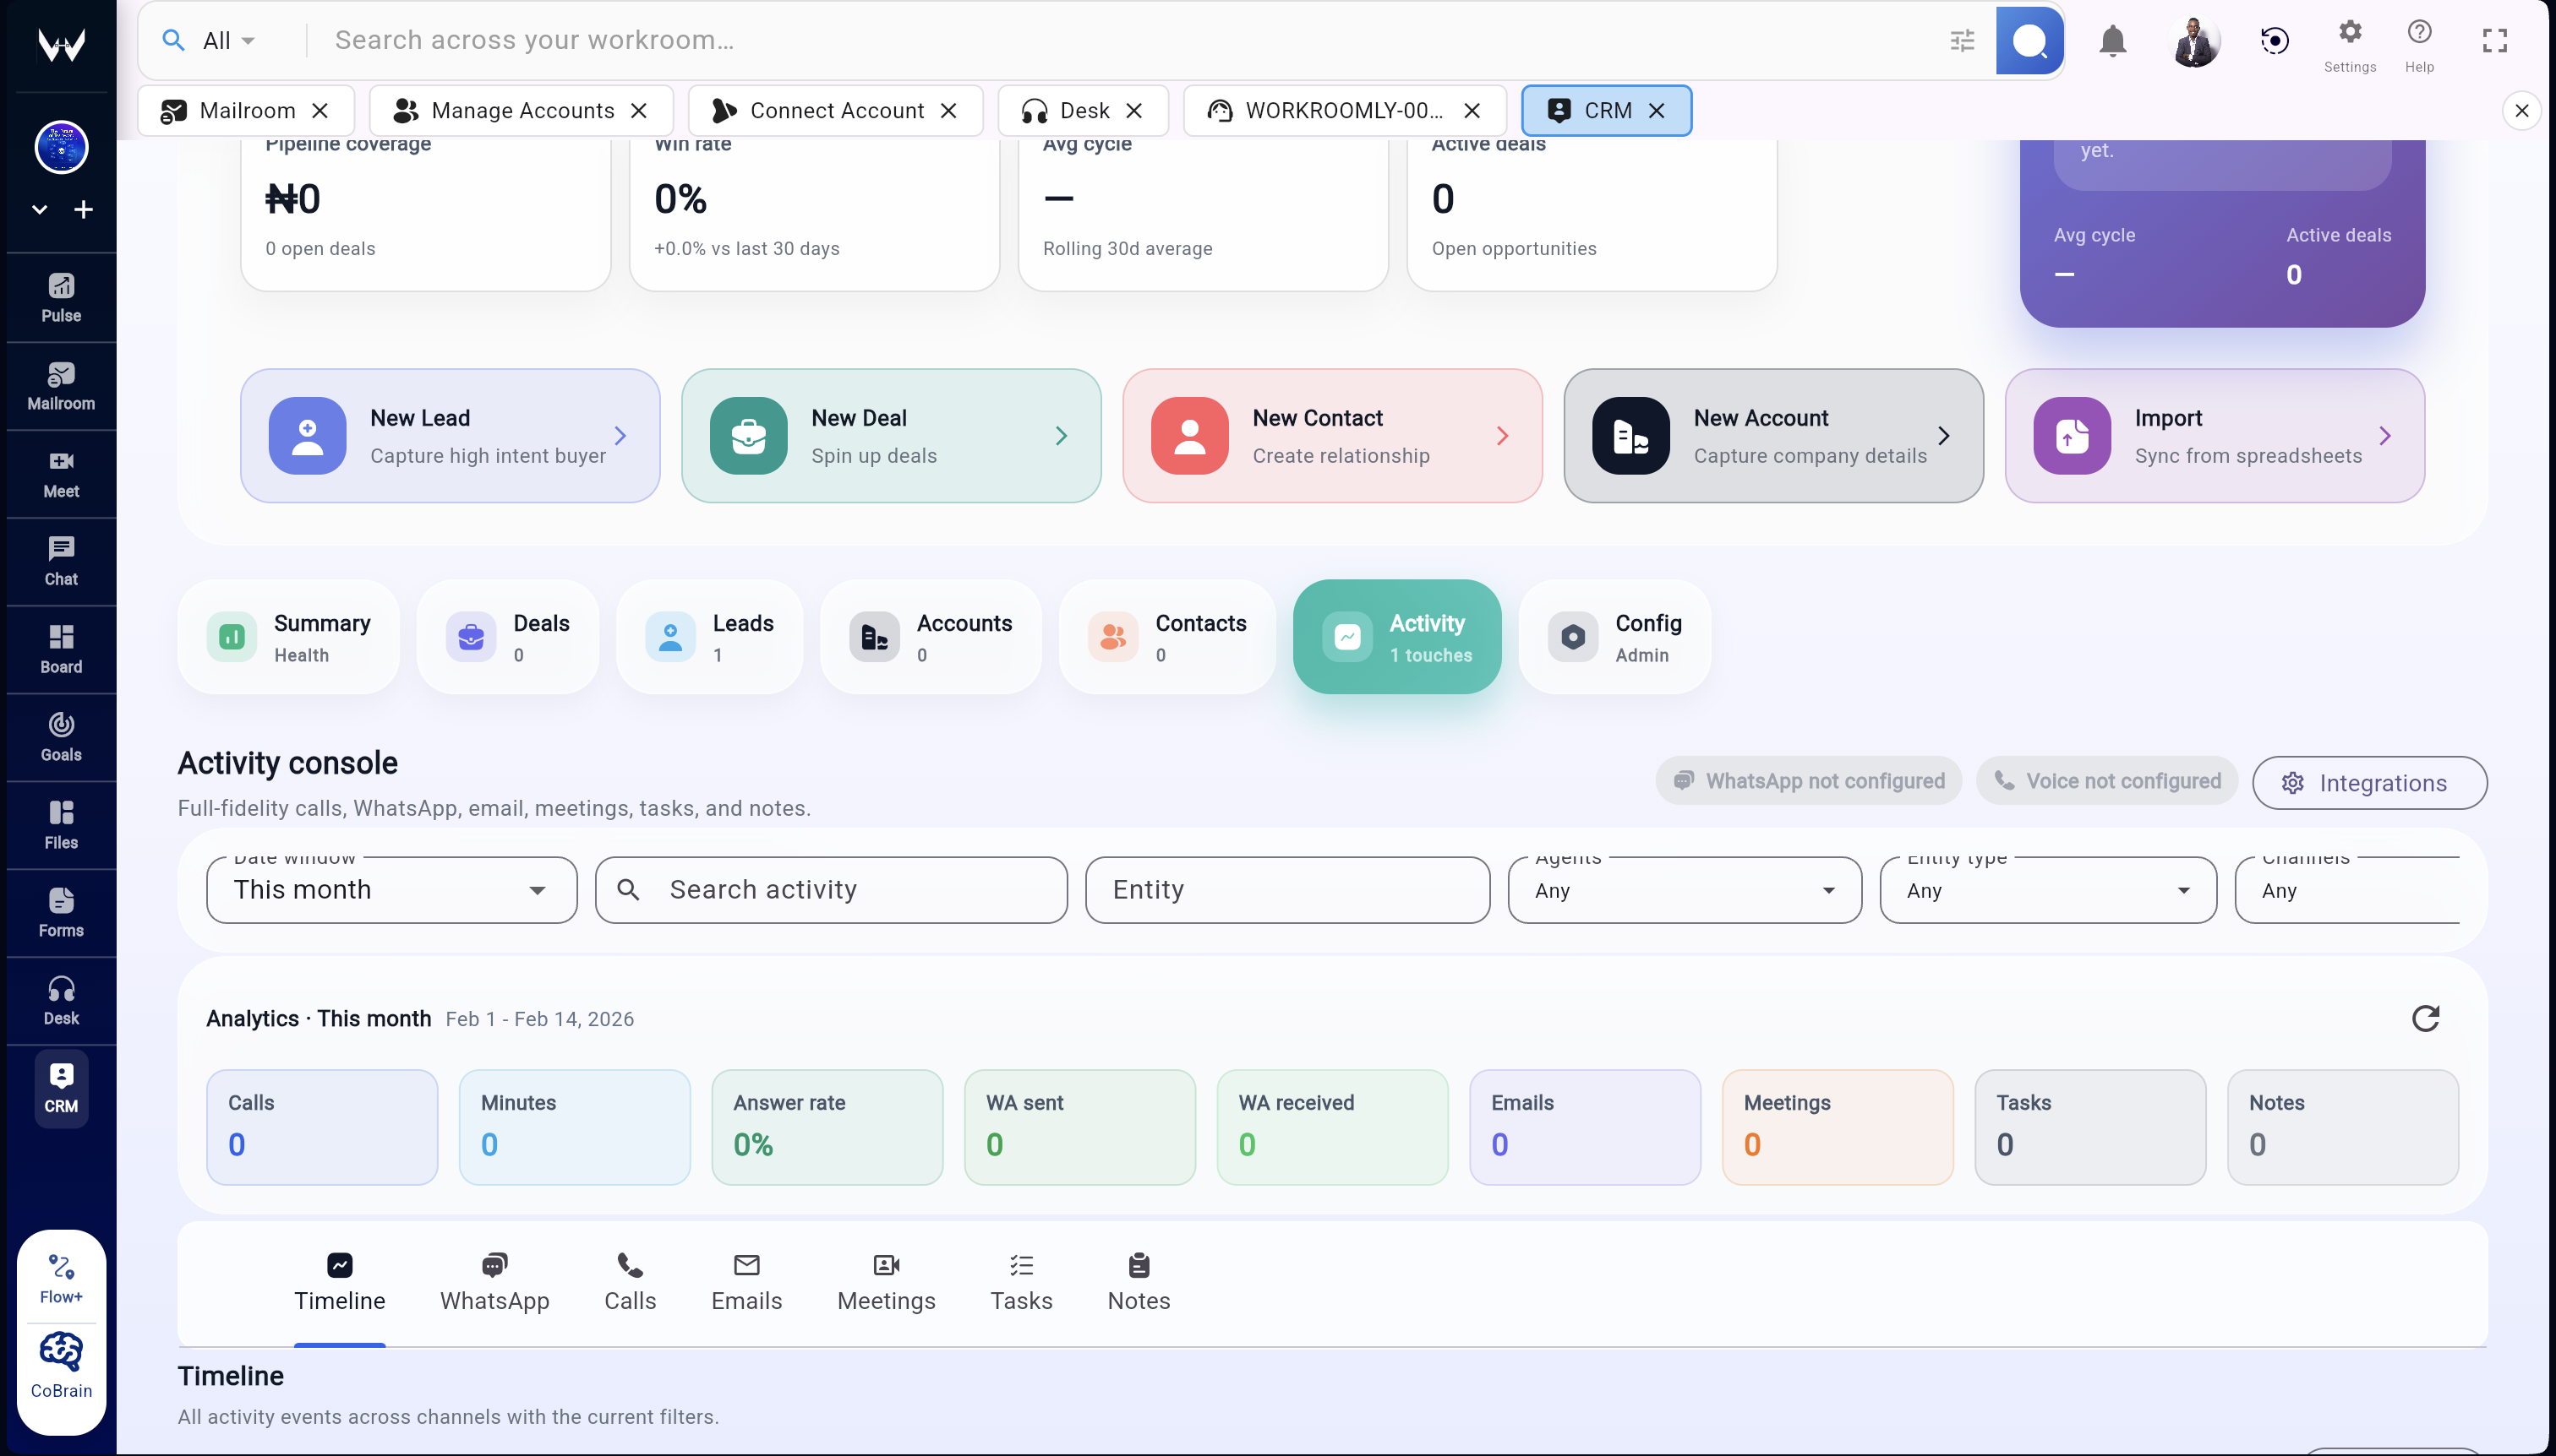
Task: Click the New Lead card
Action: pyautogui.click(x=450, y=435)
